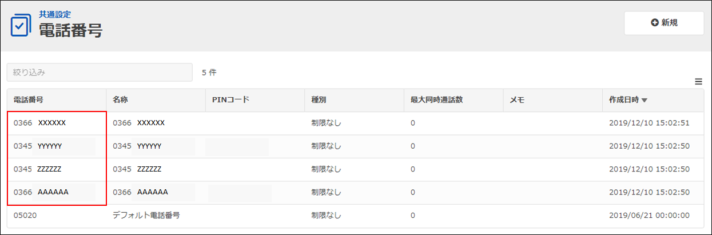The height and width of the screenshot is (235, 712).
Task: Sort by 作成日時 descending arrow
Action: [x=645, y=100]
